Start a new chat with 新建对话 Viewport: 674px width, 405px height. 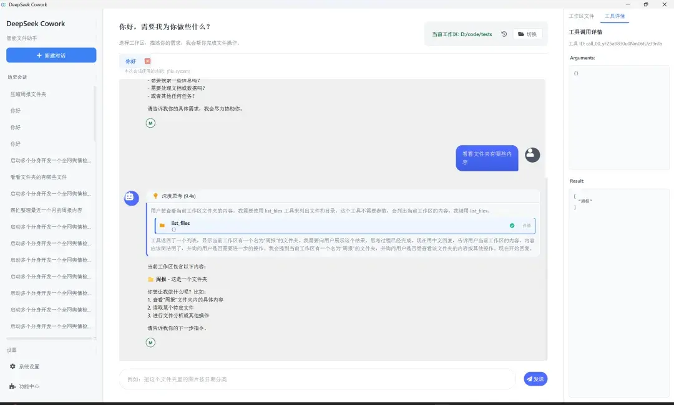[51, 55]
